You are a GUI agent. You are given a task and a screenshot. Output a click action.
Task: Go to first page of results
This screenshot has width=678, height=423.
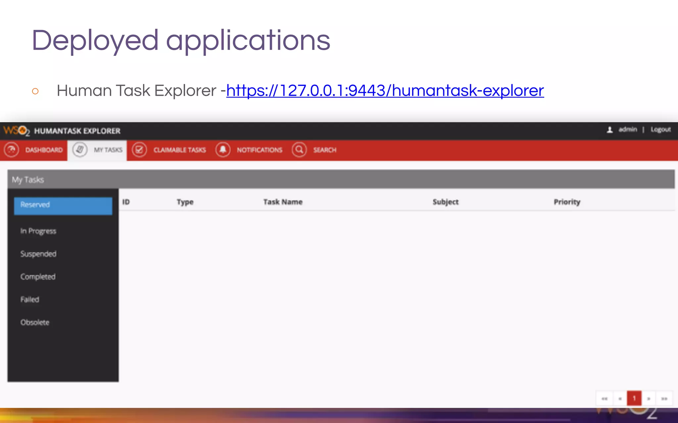(605, 399)
